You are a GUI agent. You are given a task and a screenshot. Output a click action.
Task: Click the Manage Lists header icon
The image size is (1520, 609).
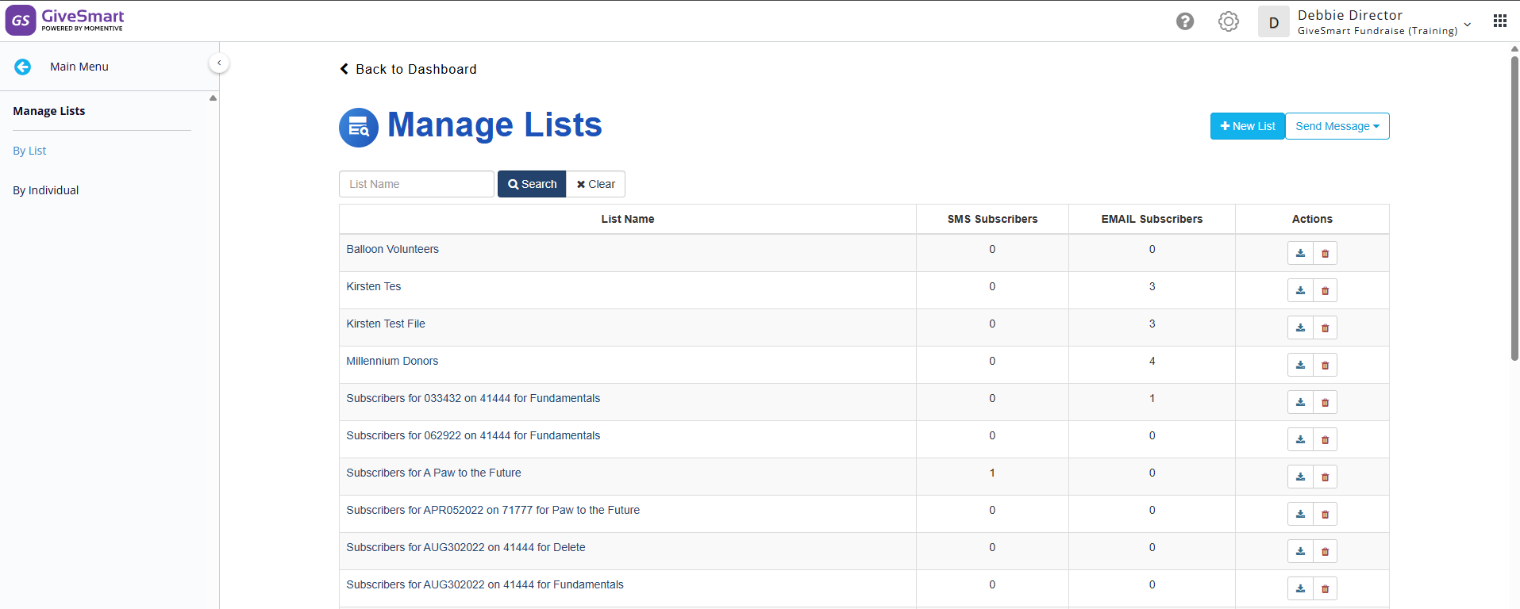pyautogui.click(x=359, y=128)
